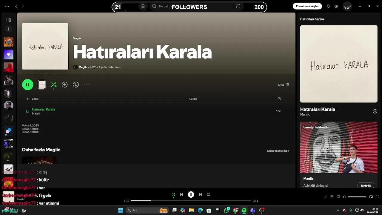
Task: Download the single with arrow icon
Action: pos(76,85)
